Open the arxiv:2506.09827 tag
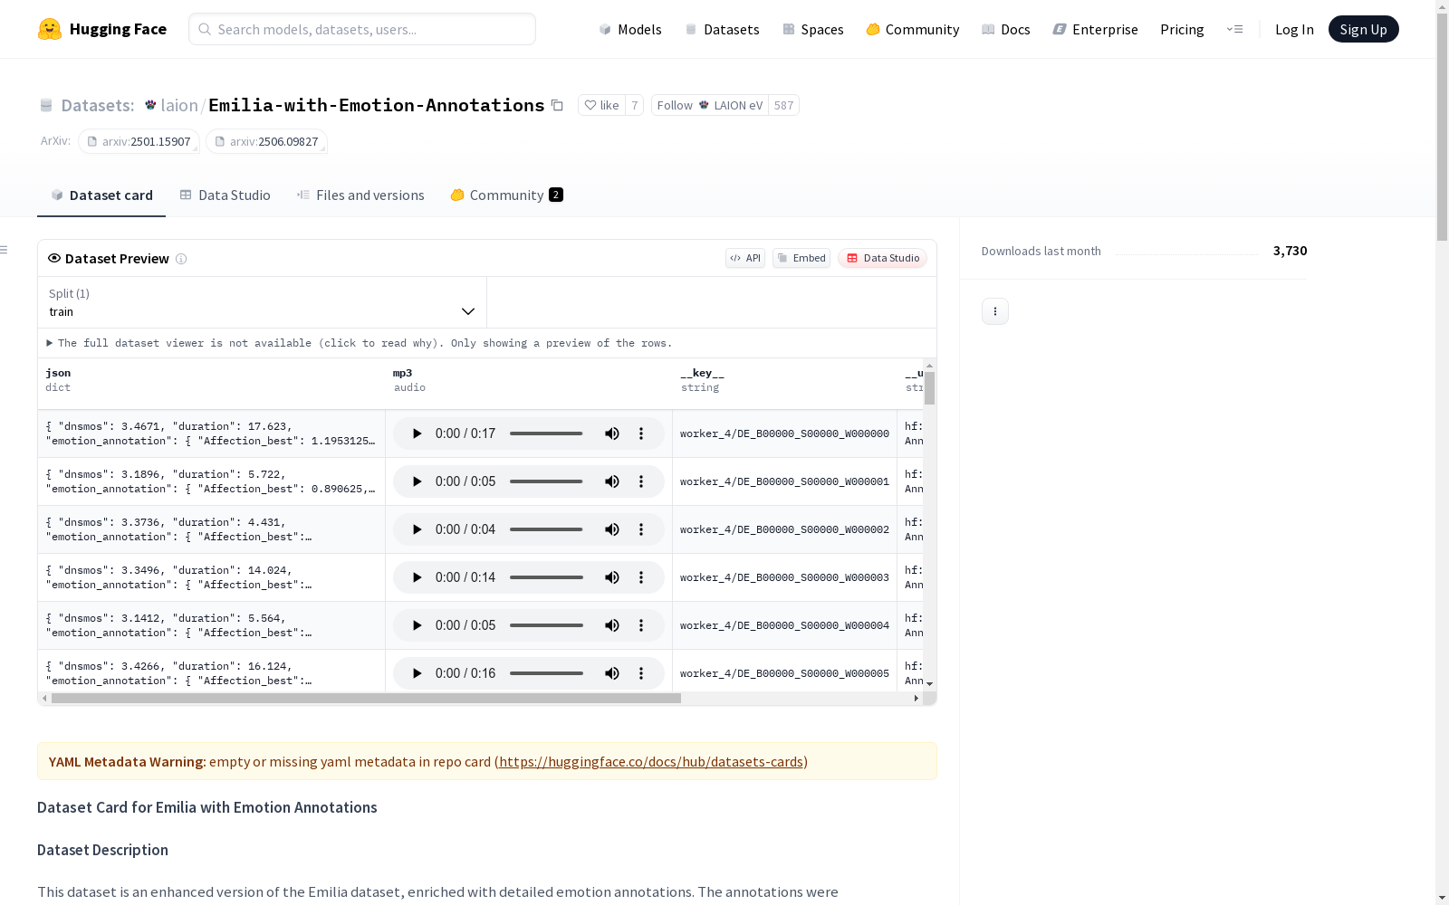 click(266, 141)
